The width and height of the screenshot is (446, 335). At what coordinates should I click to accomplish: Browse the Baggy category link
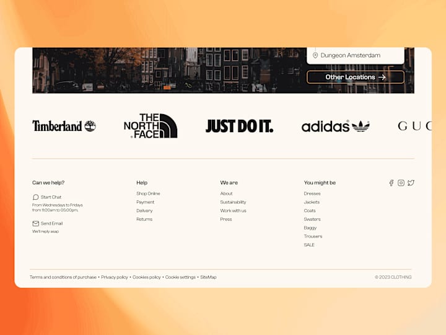coord(310,228)
